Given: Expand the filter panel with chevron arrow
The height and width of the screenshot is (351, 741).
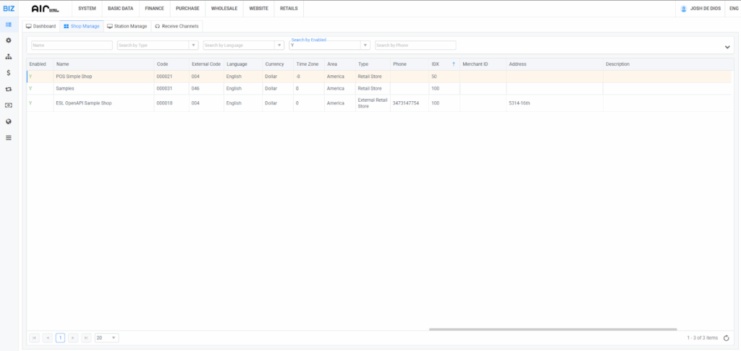Looking at the screenshot, I should [x=727, y=47].
